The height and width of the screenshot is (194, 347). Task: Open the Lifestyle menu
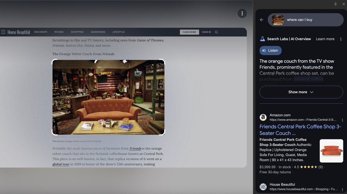(x=118, y=32)
